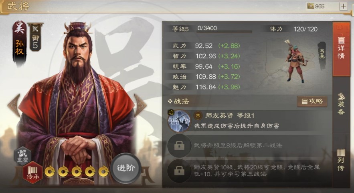The width and height of the screenshot is (354, 193).
Task: Click the gold currency icon showing 865
Action: (311, 6)
